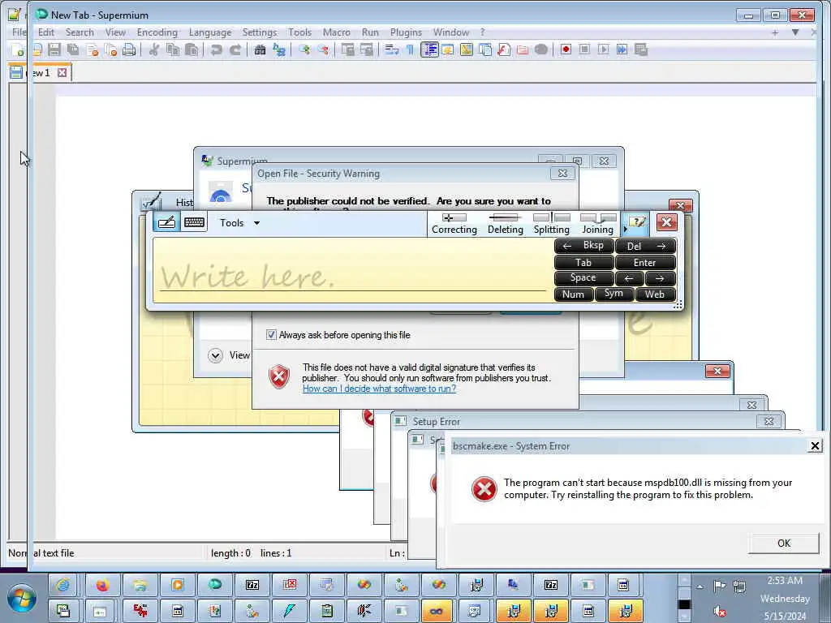Click Synchronize Vertical Scrolling icon
Screen dimensions: 831x623
347,49
